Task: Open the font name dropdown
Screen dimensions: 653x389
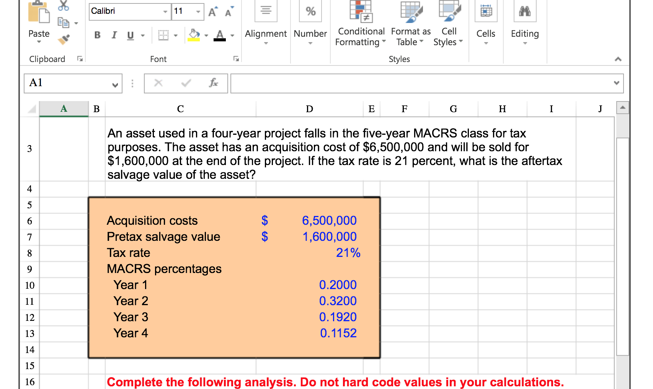Action: 165,11
